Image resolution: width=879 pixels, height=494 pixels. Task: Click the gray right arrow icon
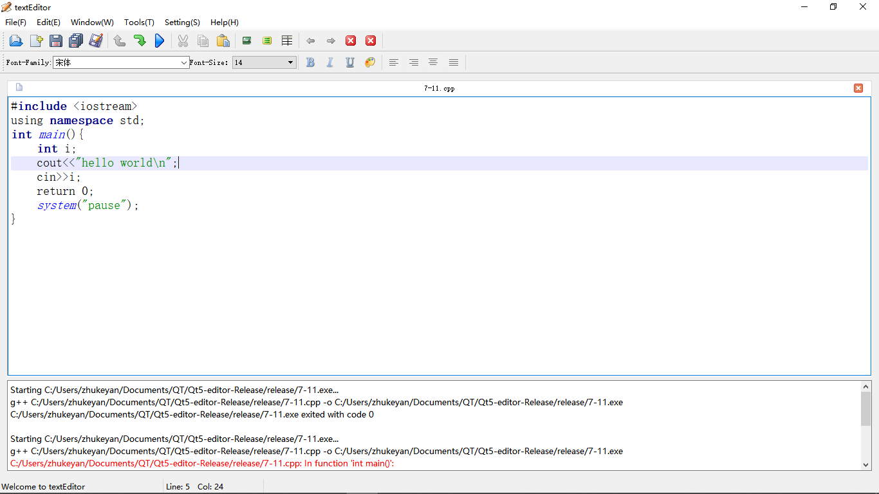click(x=331, y=41)
